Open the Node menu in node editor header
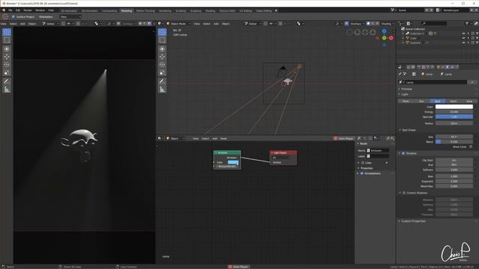The height and width of the screenshot is (269, 479). pyautogui.click(x=224, y=139)
